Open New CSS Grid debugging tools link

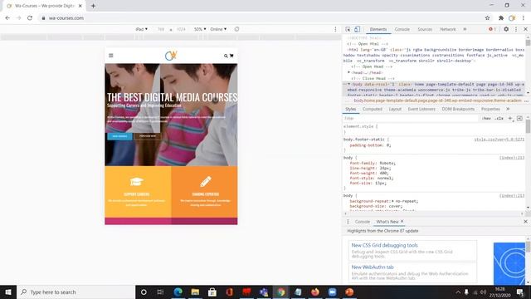point(384,245)
